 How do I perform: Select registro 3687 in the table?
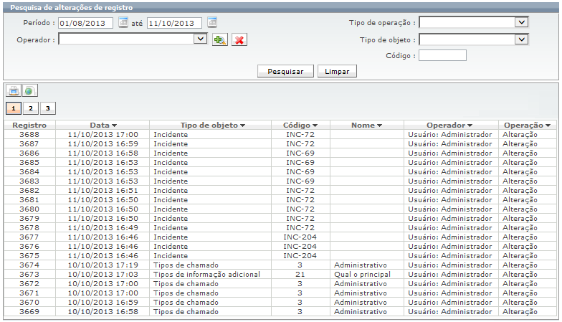tap(29, 143)
